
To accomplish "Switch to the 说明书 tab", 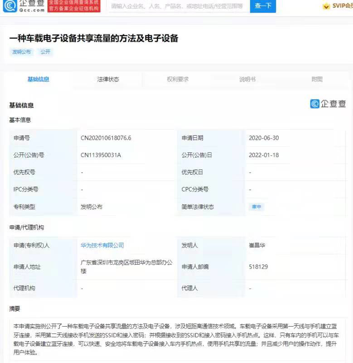I will [x=247, y=79].
